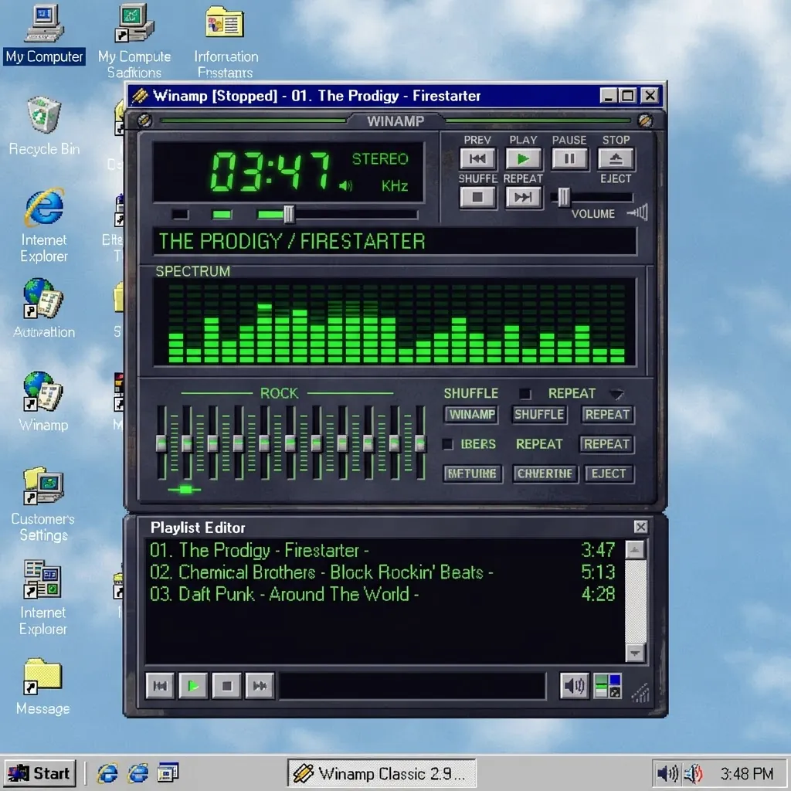Click the round knob icon right of the WINAMP header
The width and height of the screenshot is (791, 791).
(x=645, y=120)
